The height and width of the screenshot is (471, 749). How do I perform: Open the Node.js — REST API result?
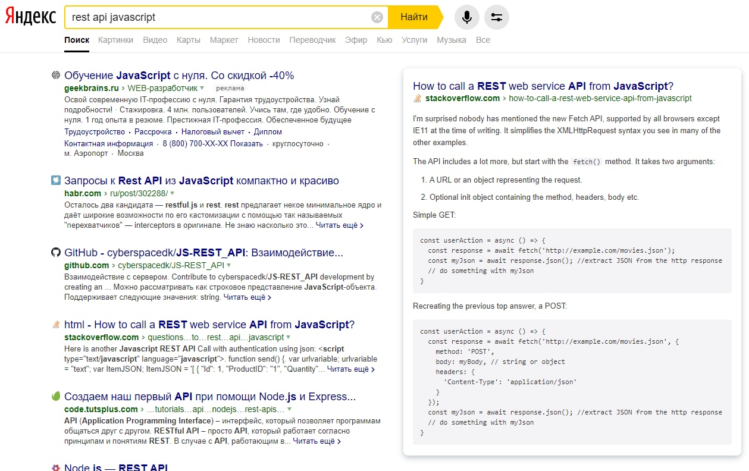[116, 467]
